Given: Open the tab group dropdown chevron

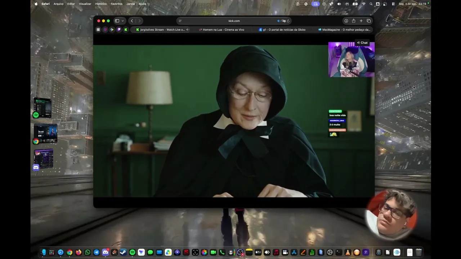Looking at the screenshot, I should point(123,21).
